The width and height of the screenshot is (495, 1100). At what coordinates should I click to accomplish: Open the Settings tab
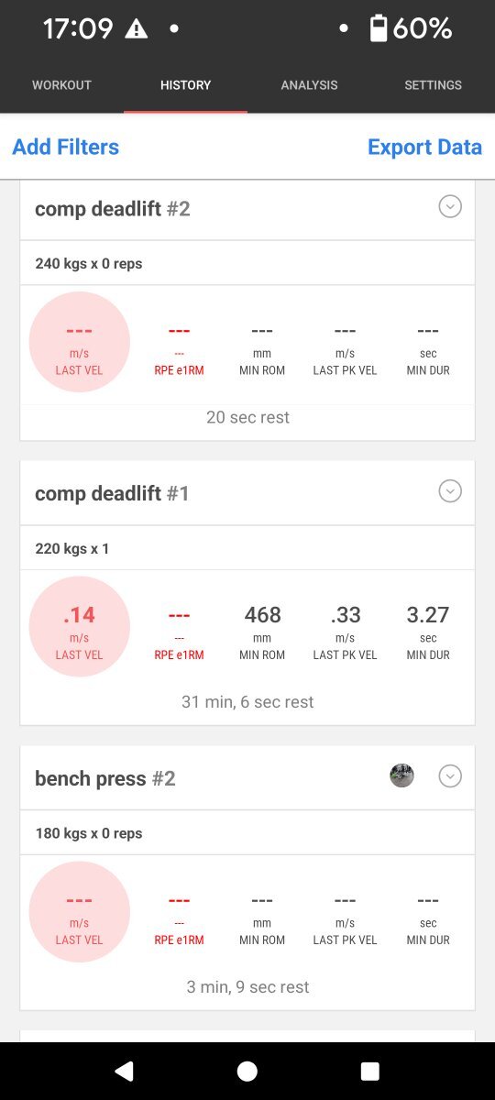click(433, 85)
